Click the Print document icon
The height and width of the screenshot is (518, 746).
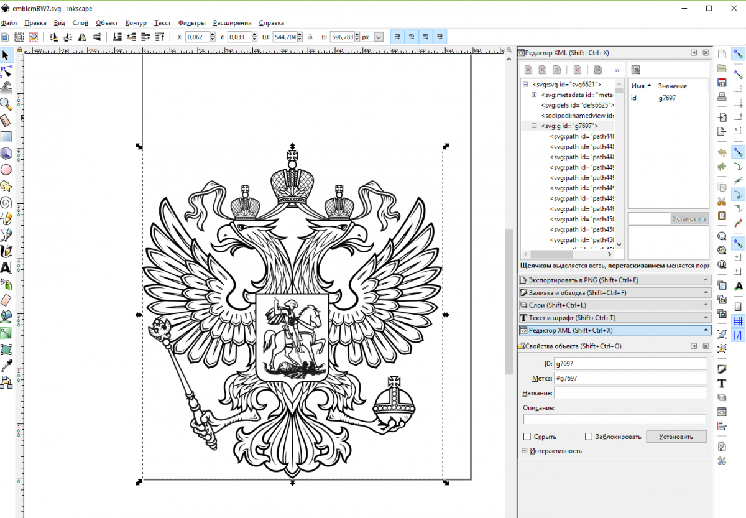point(722,97)
